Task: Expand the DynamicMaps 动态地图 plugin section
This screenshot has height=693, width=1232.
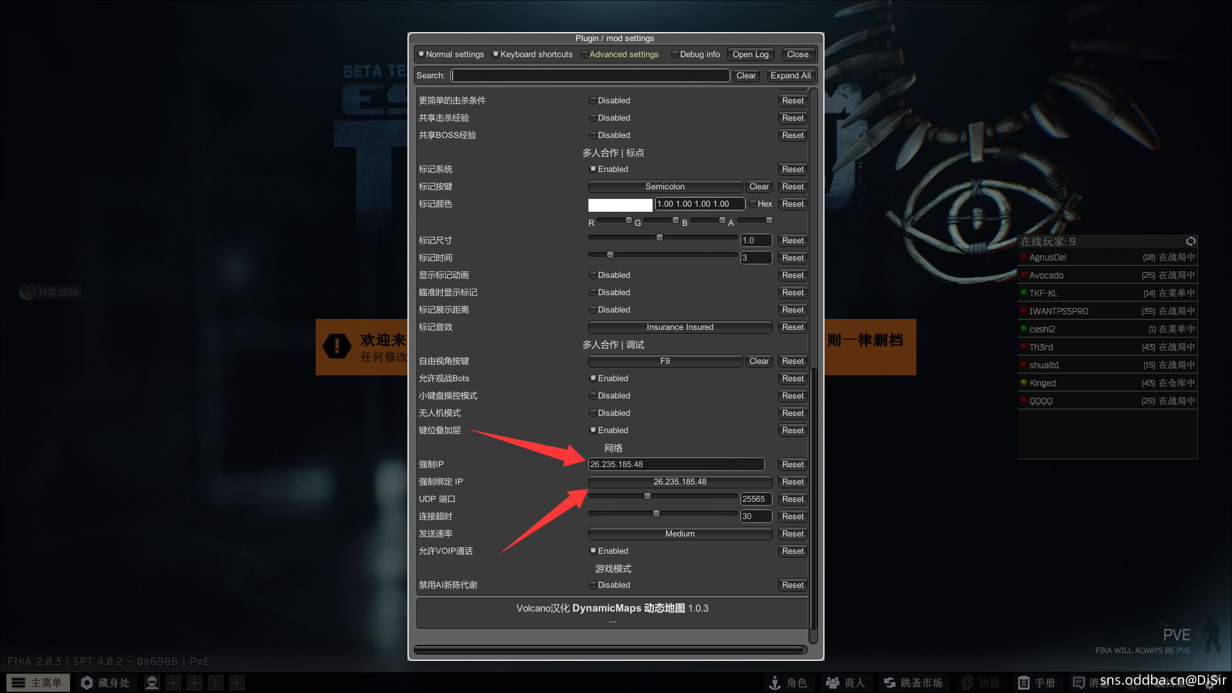Action: 612,608
